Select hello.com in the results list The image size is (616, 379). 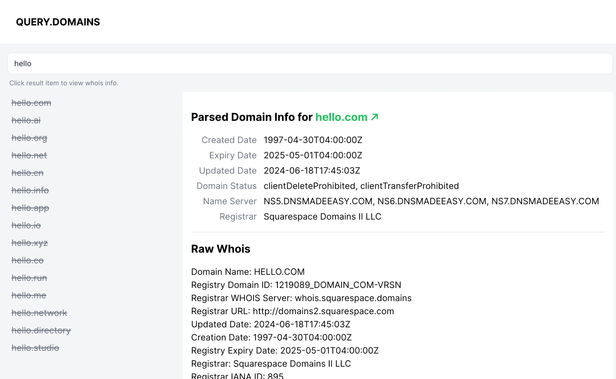tap(31, 103)
